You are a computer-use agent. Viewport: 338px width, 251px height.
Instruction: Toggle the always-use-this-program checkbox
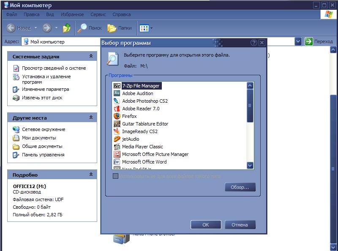tap(115, 176)
